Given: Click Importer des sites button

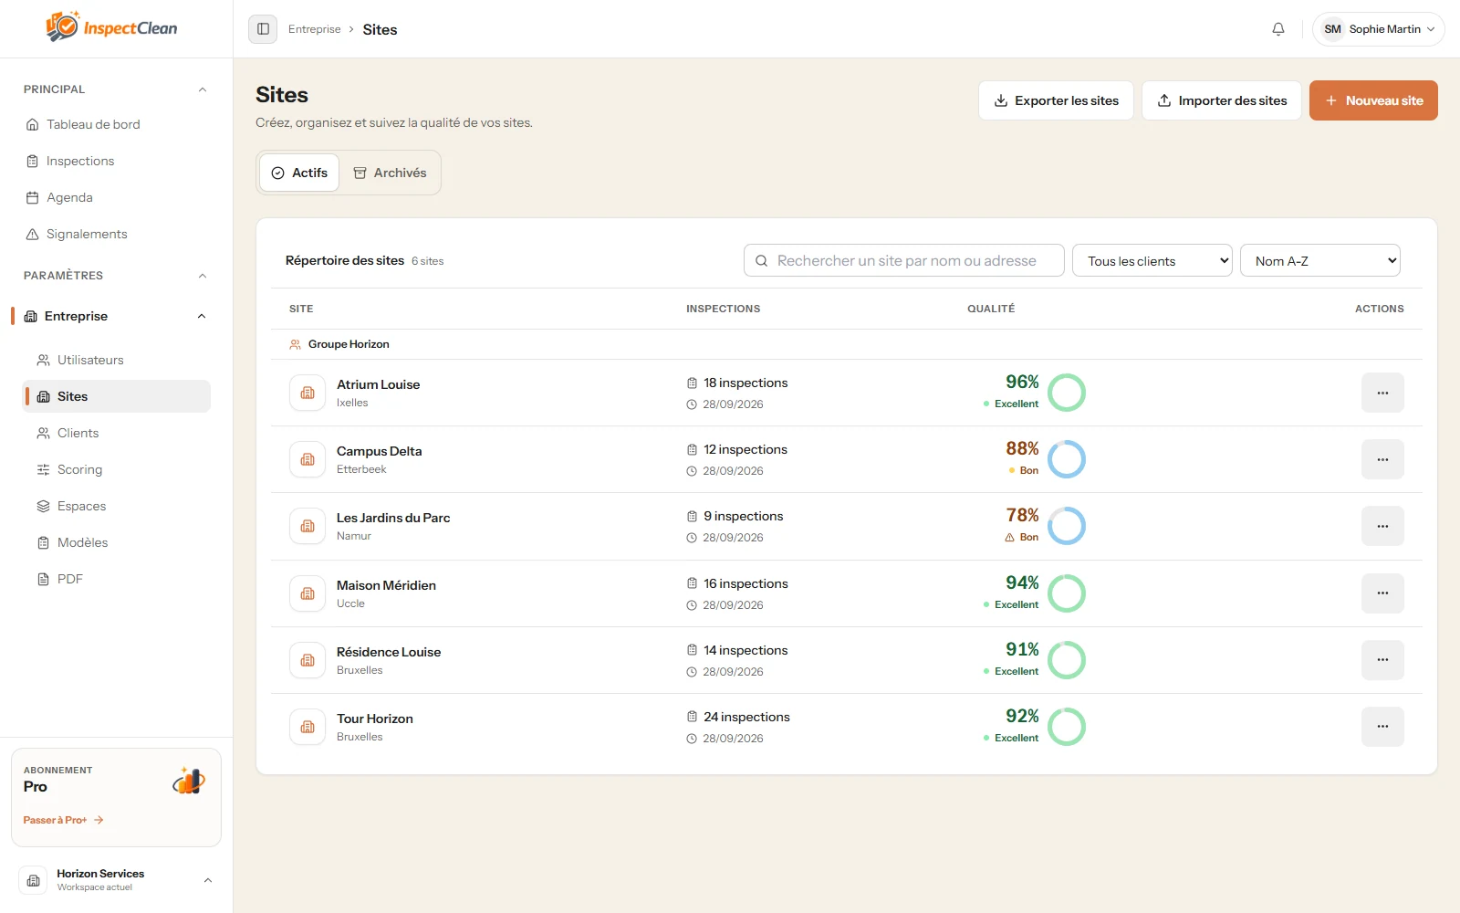Looking at the screenshot, I should pos(1222,100).
